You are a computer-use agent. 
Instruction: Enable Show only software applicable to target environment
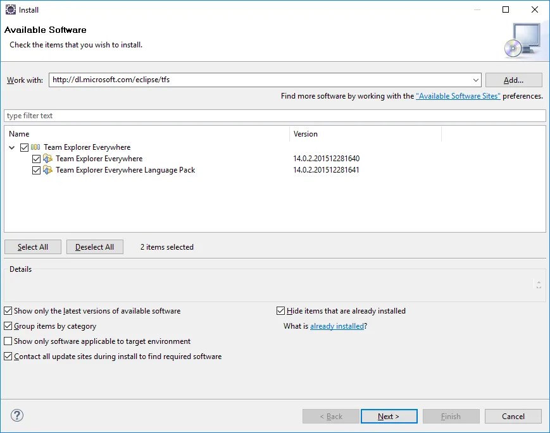pos(8,341)
